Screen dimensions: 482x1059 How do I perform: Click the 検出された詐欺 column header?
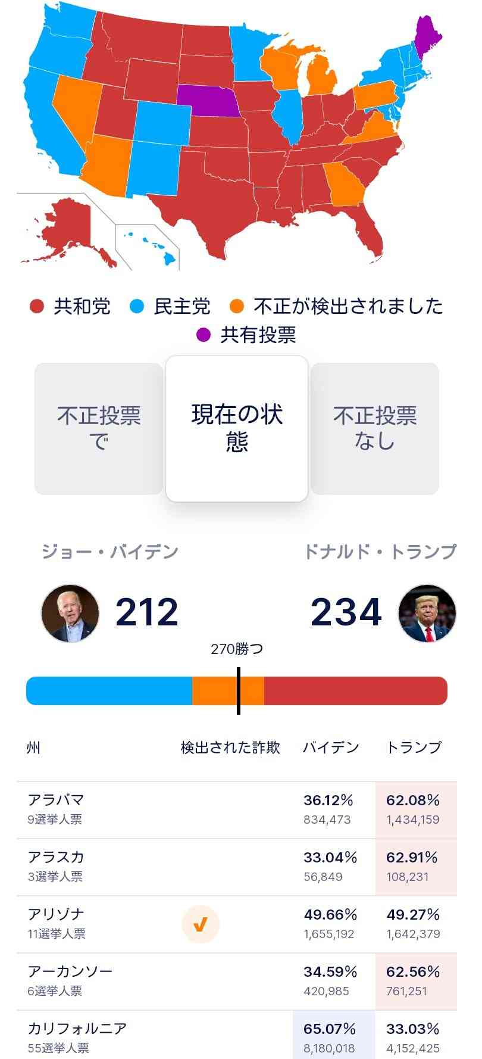(230, 747)
